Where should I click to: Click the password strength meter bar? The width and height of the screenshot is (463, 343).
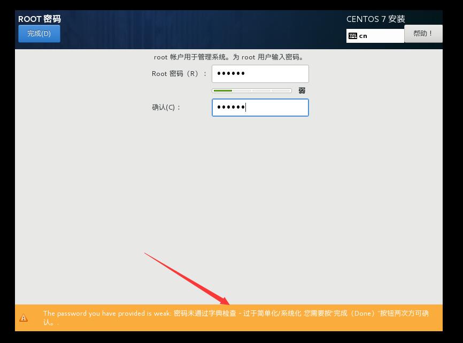click(251, 91)
